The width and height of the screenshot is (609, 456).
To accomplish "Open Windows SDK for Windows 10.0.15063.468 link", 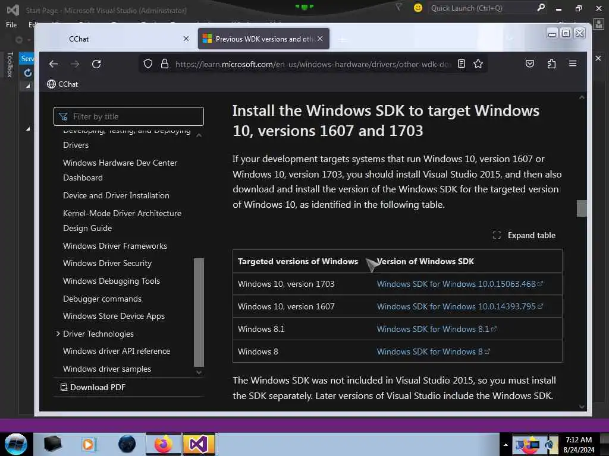I will click(x=460, y=284).
